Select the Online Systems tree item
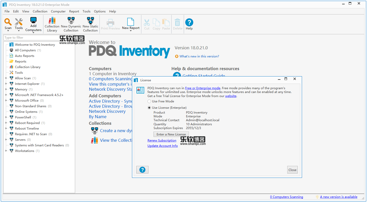 pos(26,112)
